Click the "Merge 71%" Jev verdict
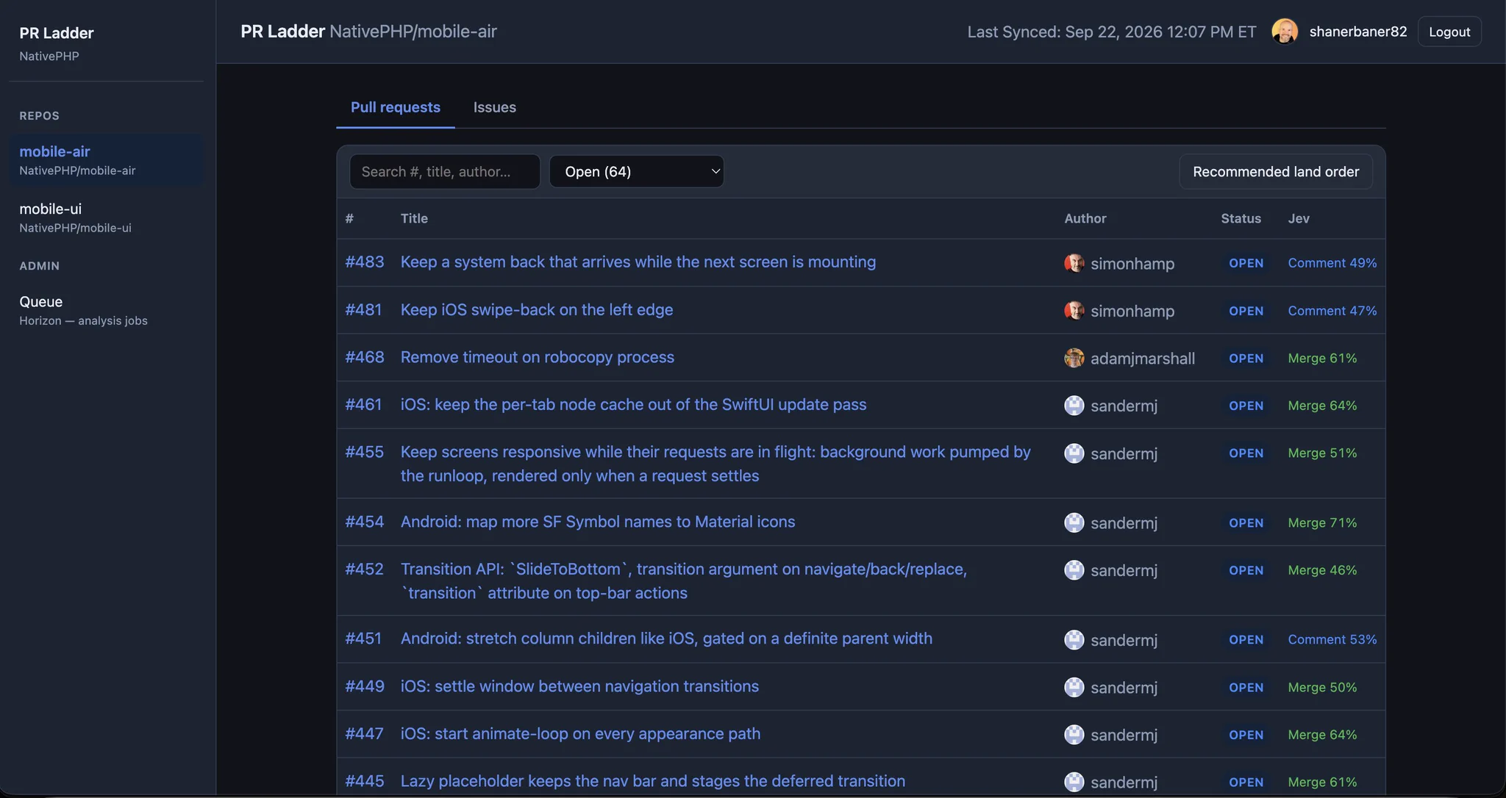Image resolution: width=1506 pixels, height=798 pixels. point(1323,522)
